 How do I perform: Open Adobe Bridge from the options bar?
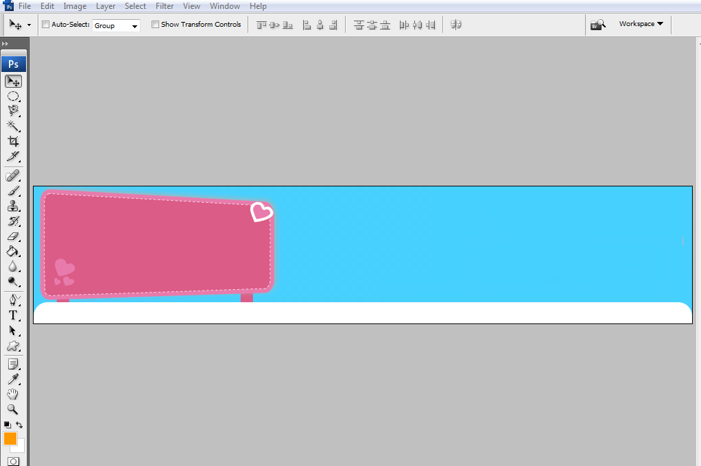tap(597, 25)
